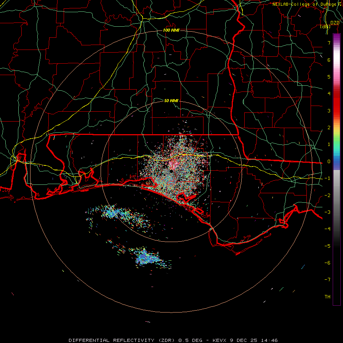Click the 6 value on color scale

pyautogui.click(x=329, y=60)
